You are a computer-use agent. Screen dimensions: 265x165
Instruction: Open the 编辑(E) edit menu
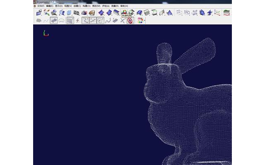click(50, 6)
